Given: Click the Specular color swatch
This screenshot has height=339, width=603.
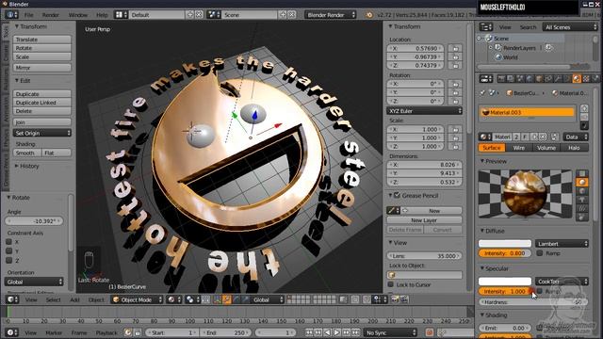Looking at the screenshot, I should [505, 282].
